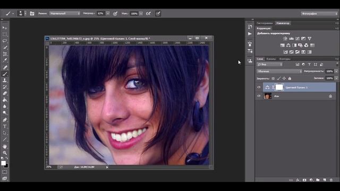Select the Type tool
340x191 pixels.
tap(5, 126)
